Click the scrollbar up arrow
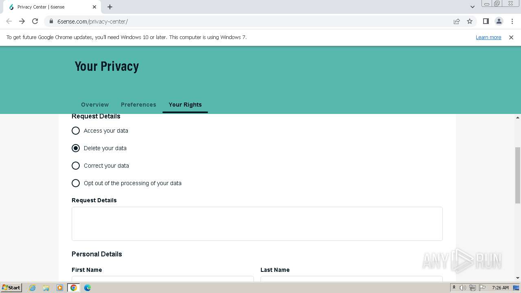521x293 pixels. click(518, 118)
